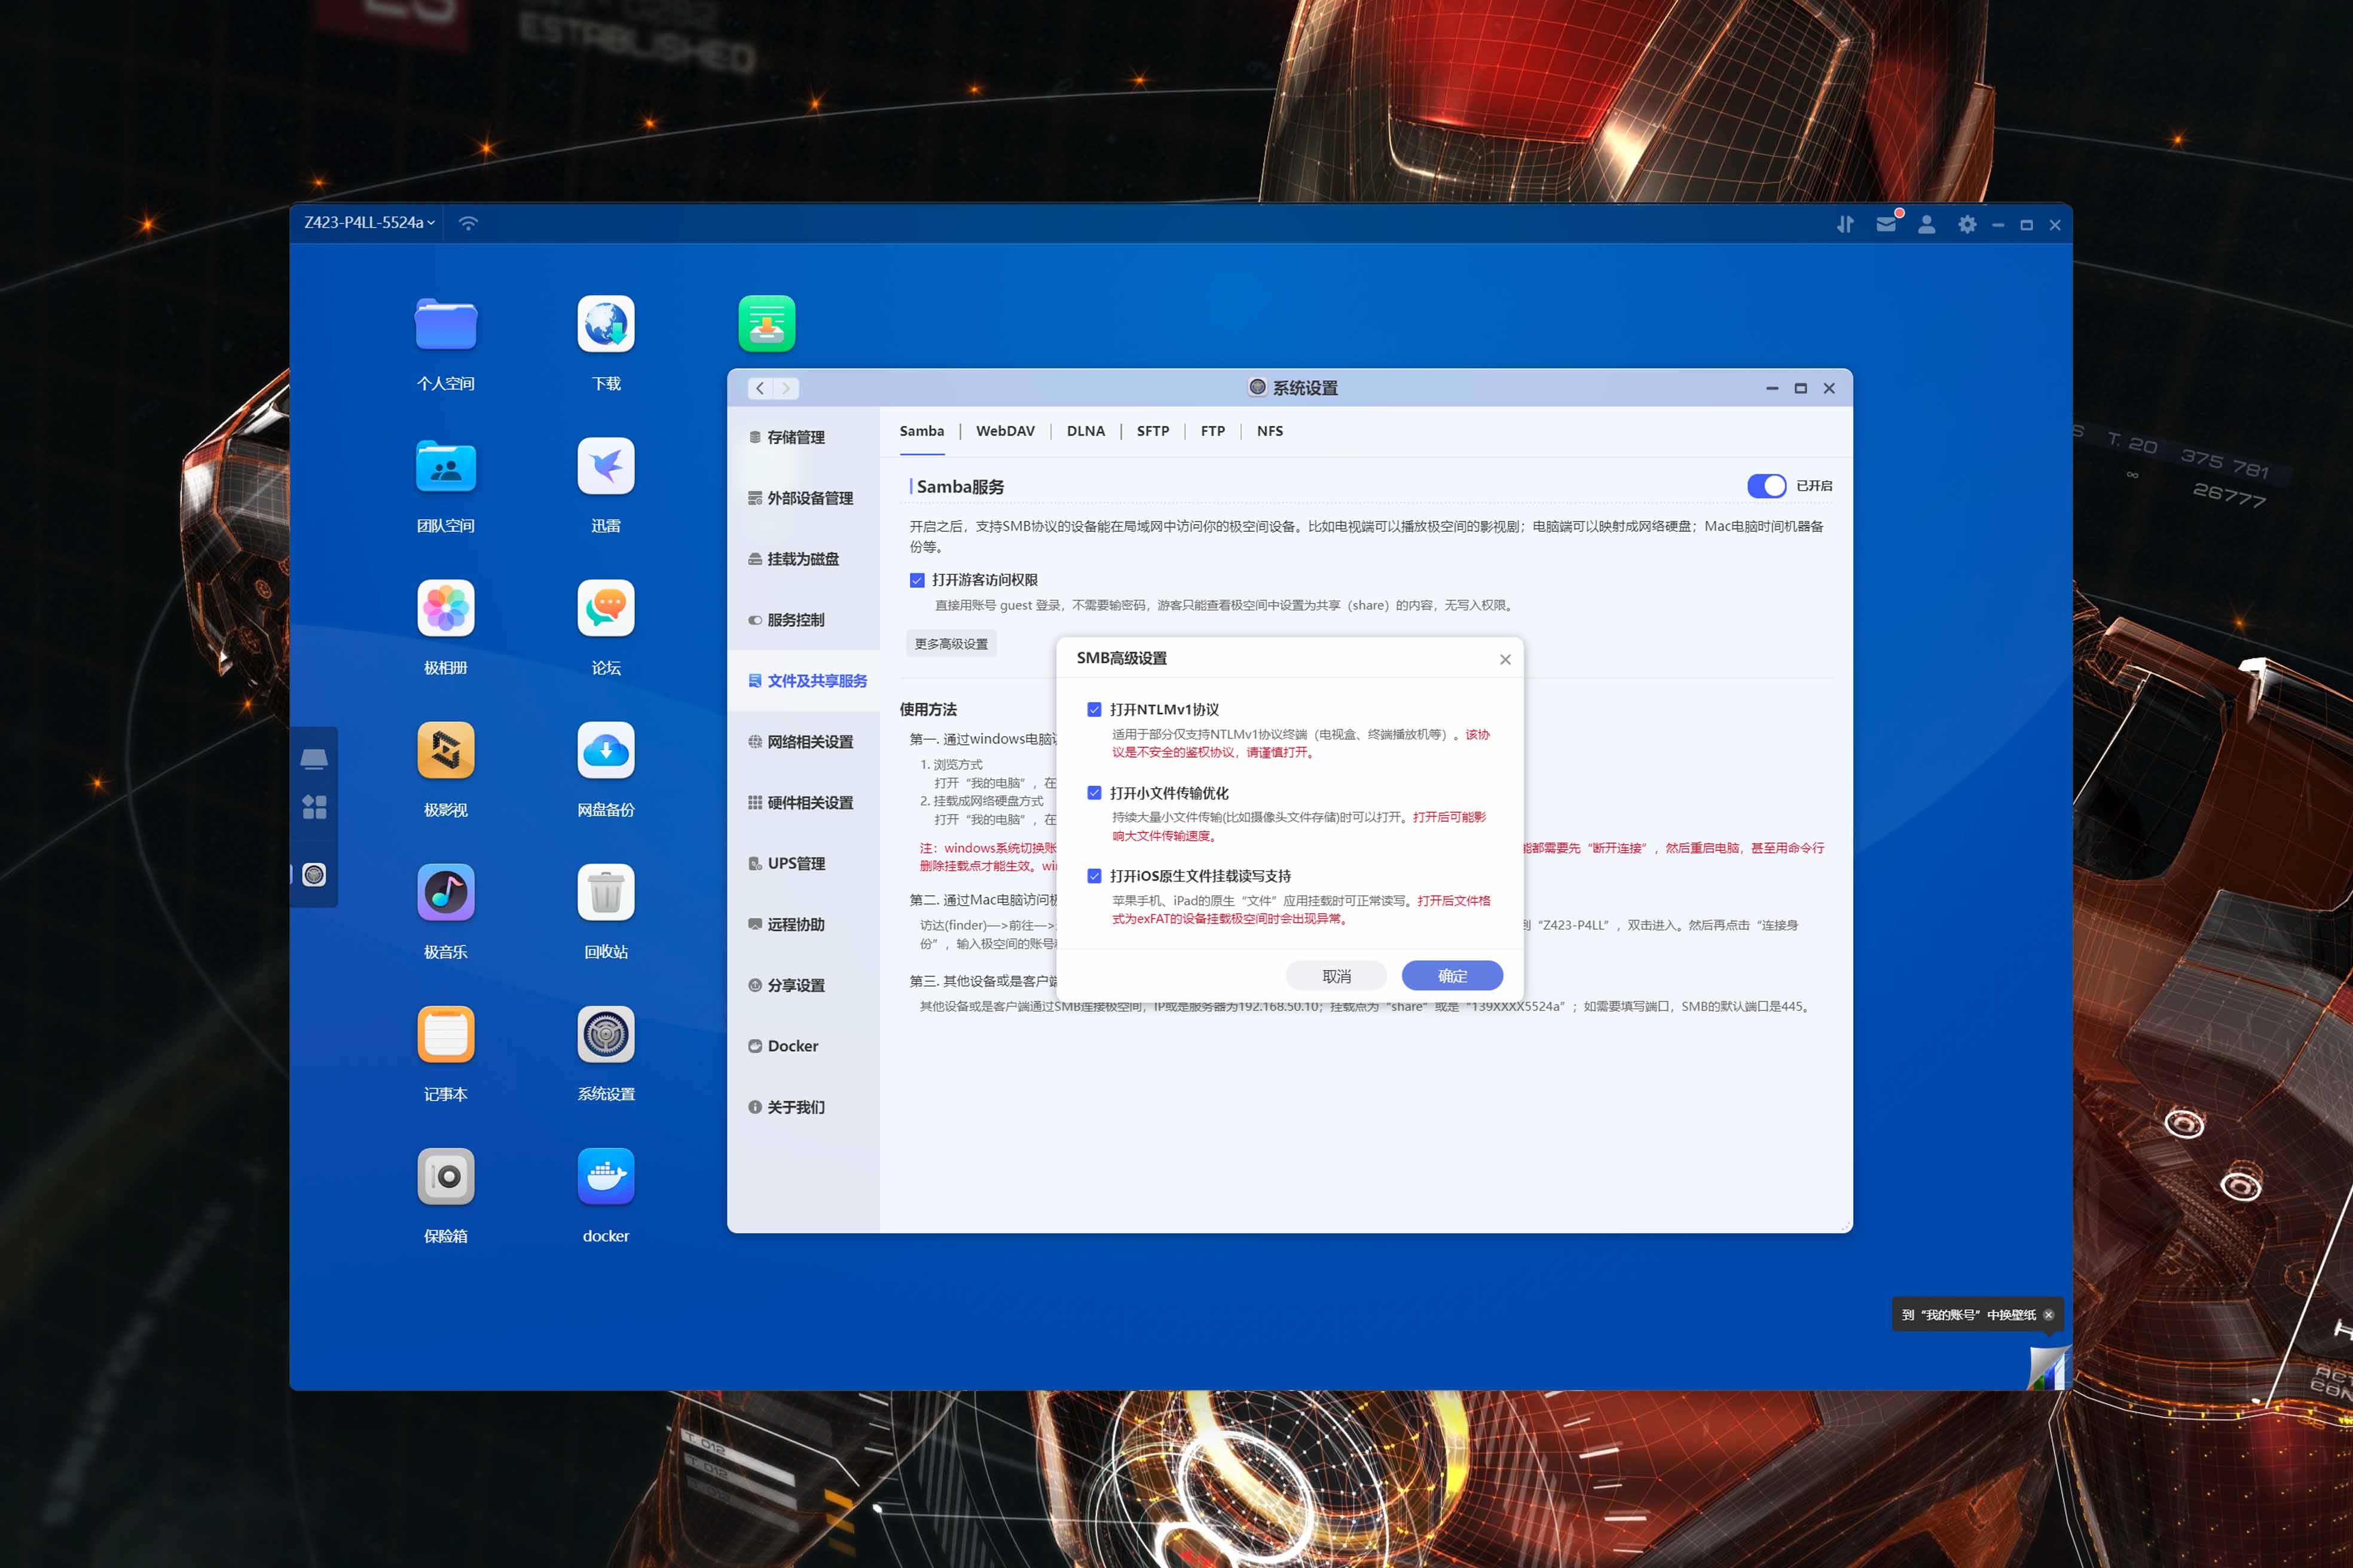Click the drive icon in left dock
The height and width of the screenshot is (1568, 2353).
(x=314, y=759)
